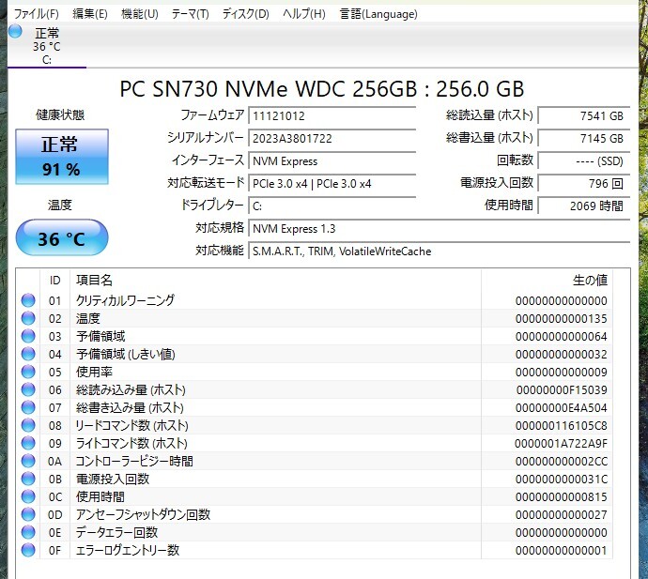
Task: Click raw value 000000116105C8
Action: click(562, 425)
